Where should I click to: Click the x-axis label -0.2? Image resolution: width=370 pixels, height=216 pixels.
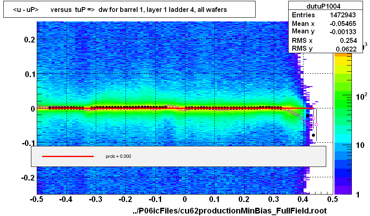[x=125, y=200]
